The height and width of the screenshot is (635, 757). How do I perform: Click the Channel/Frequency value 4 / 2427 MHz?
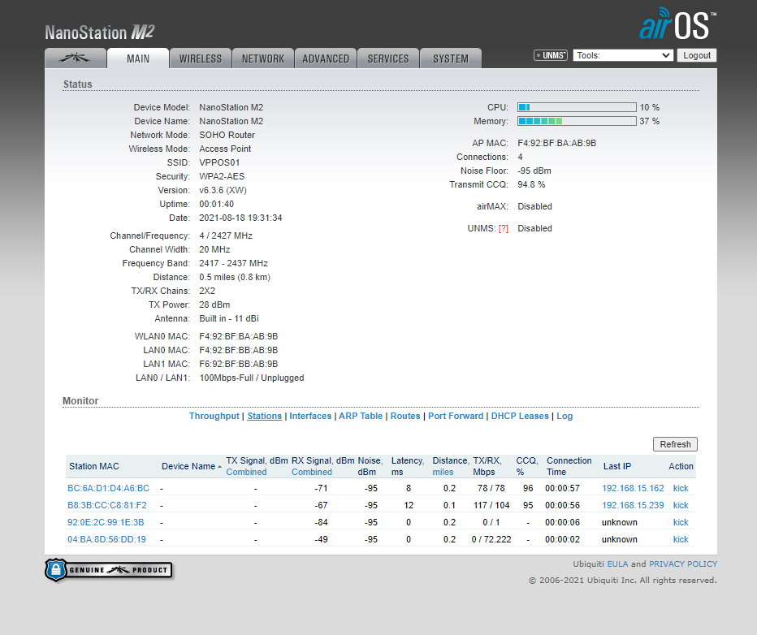[x=226, y=235]
